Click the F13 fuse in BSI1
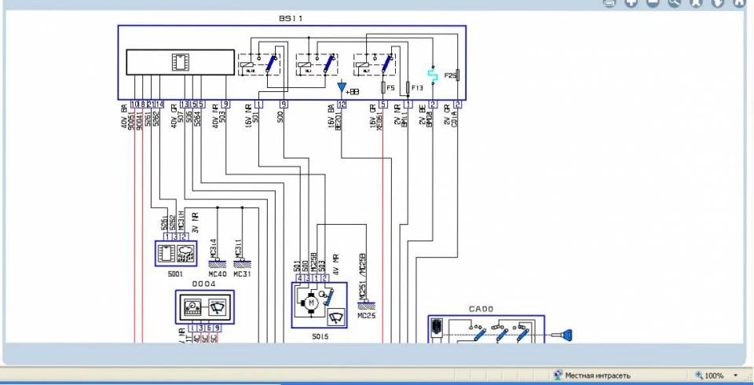 pos(408,88)
